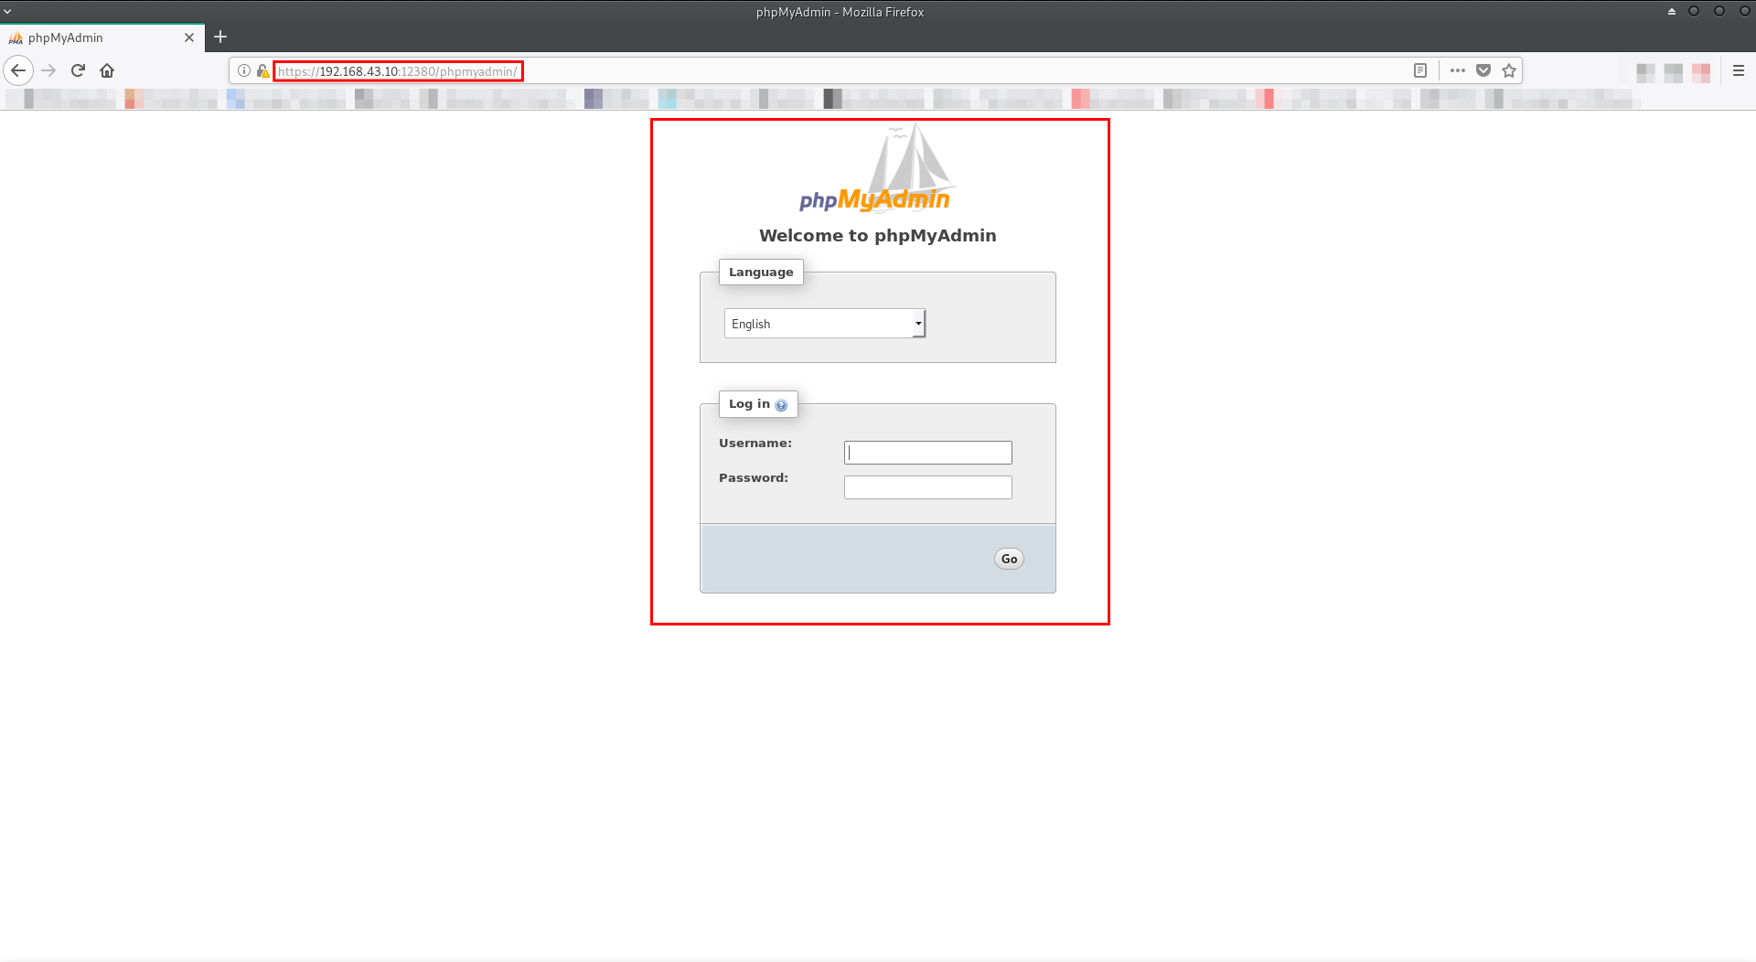Click "Welcome to phpMyAdmin" heading
This screenshot has width=1756, height=962.
pyautogui.click(x=877, y=235)
